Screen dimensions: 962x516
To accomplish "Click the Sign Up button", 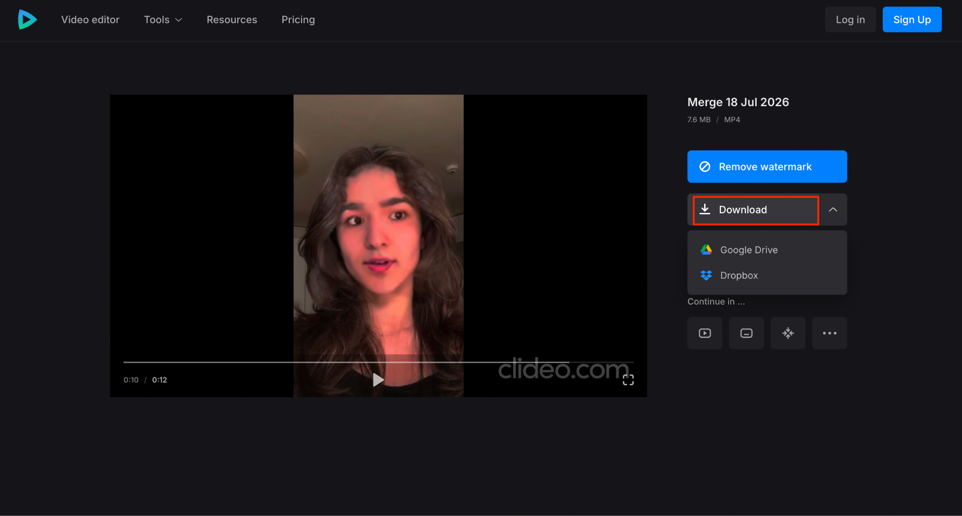I will (912, 19).
